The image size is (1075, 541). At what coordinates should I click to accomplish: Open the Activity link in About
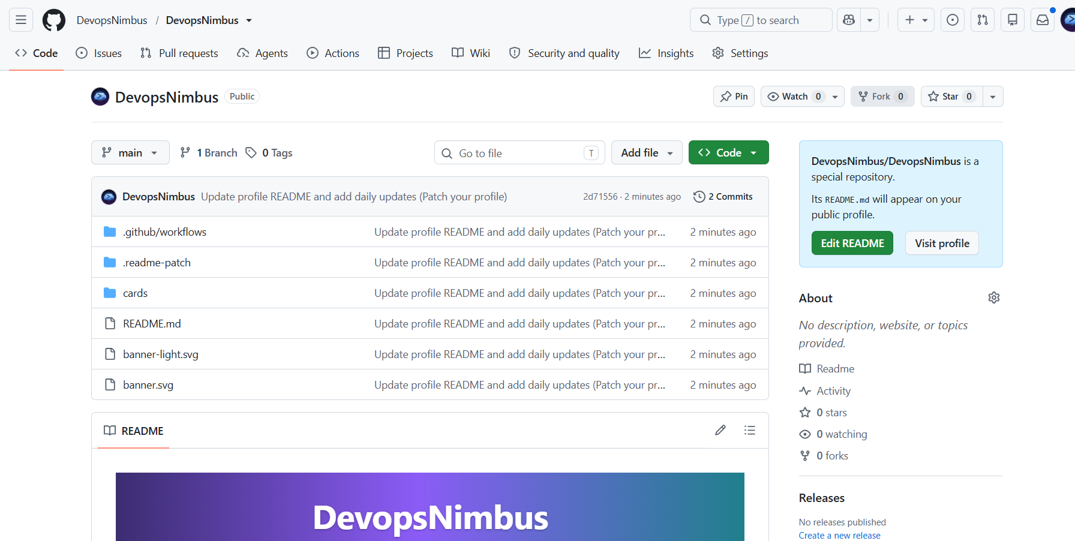(x=825, y=390)
